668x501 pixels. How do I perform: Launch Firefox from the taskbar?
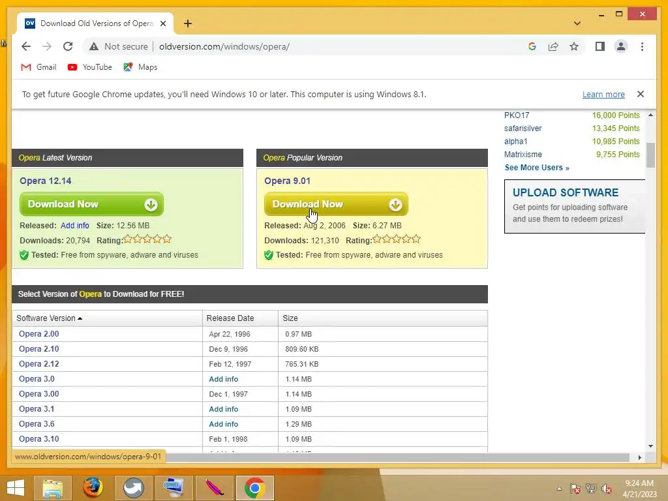click(93, 488)
